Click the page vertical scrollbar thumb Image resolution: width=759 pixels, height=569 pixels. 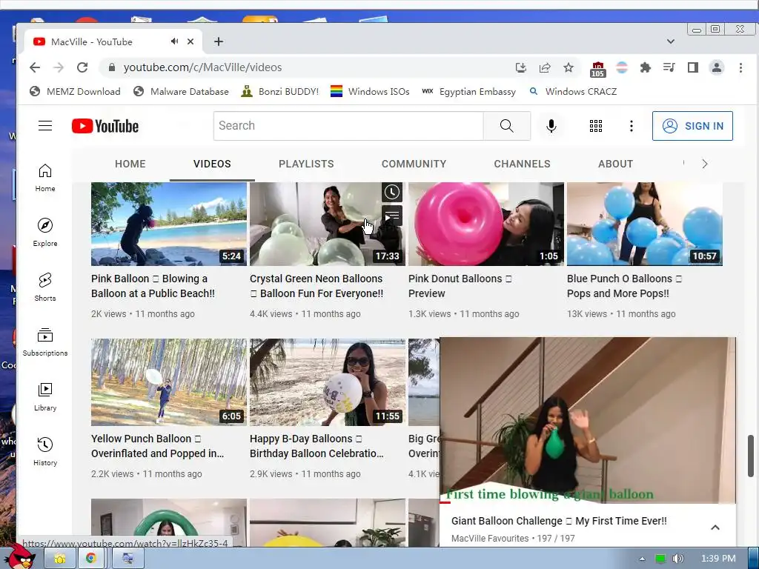751,456
